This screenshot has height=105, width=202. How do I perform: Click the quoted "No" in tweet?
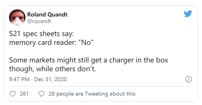(x=86, y=42)
